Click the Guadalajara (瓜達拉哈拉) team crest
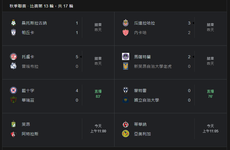This screenshot has height=150, width=230. point(126,23)
